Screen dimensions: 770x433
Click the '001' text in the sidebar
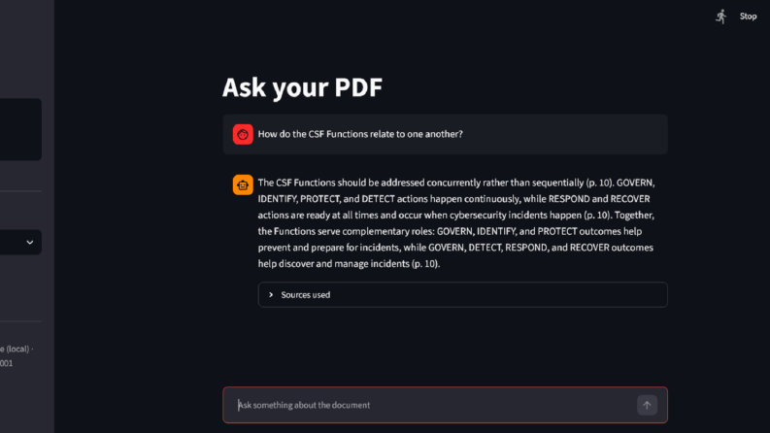[x=7, y=363]
